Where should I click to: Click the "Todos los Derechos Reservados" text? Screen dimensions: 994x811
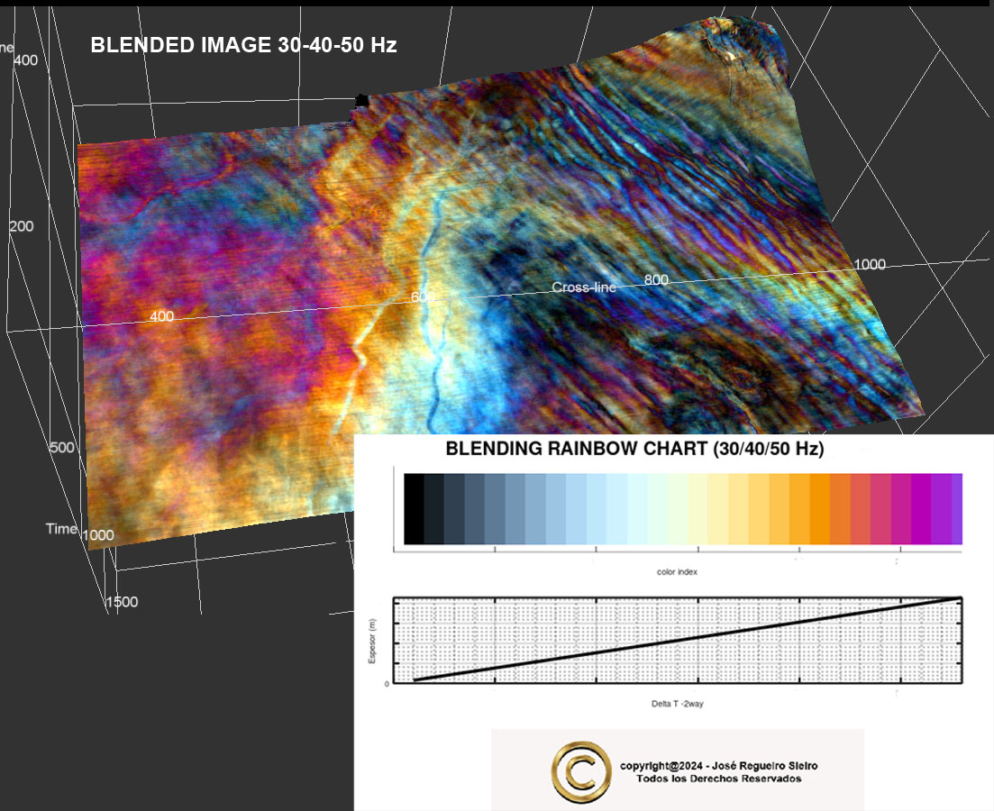[718, 779]
